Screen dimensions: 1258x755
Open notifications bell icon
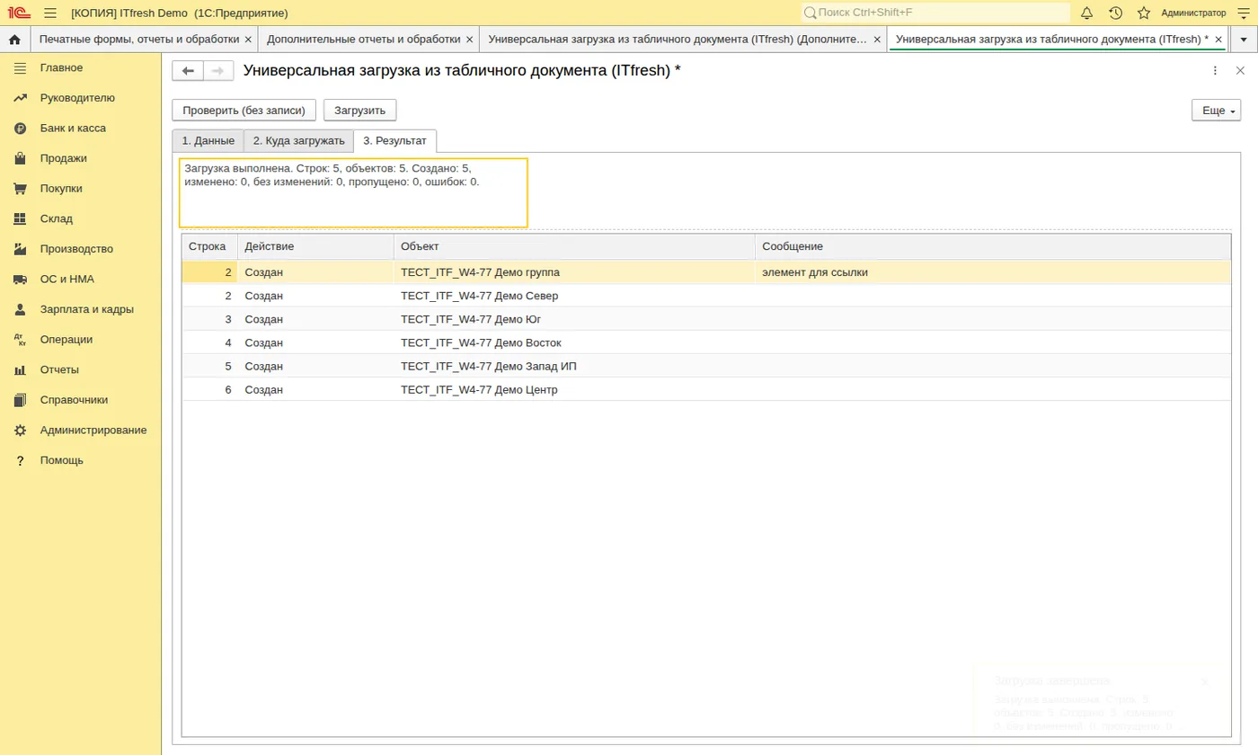(1087, 13)
